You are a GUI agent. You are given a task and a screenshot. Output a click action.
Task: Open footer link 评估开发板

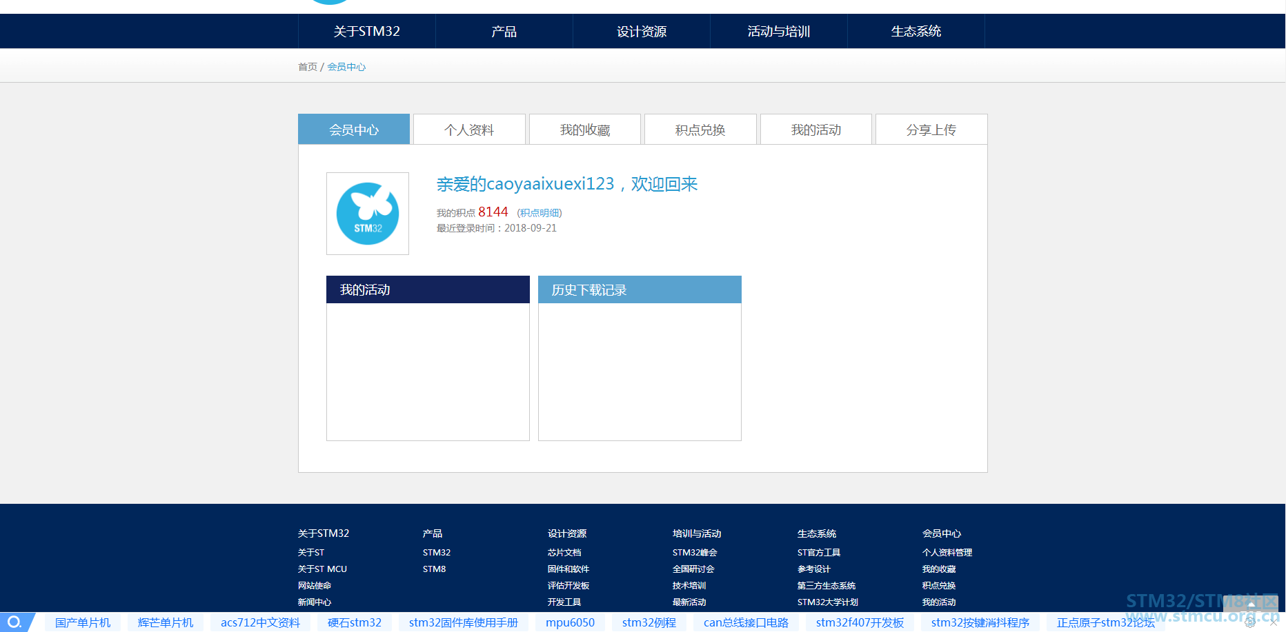tap(568, 586)
